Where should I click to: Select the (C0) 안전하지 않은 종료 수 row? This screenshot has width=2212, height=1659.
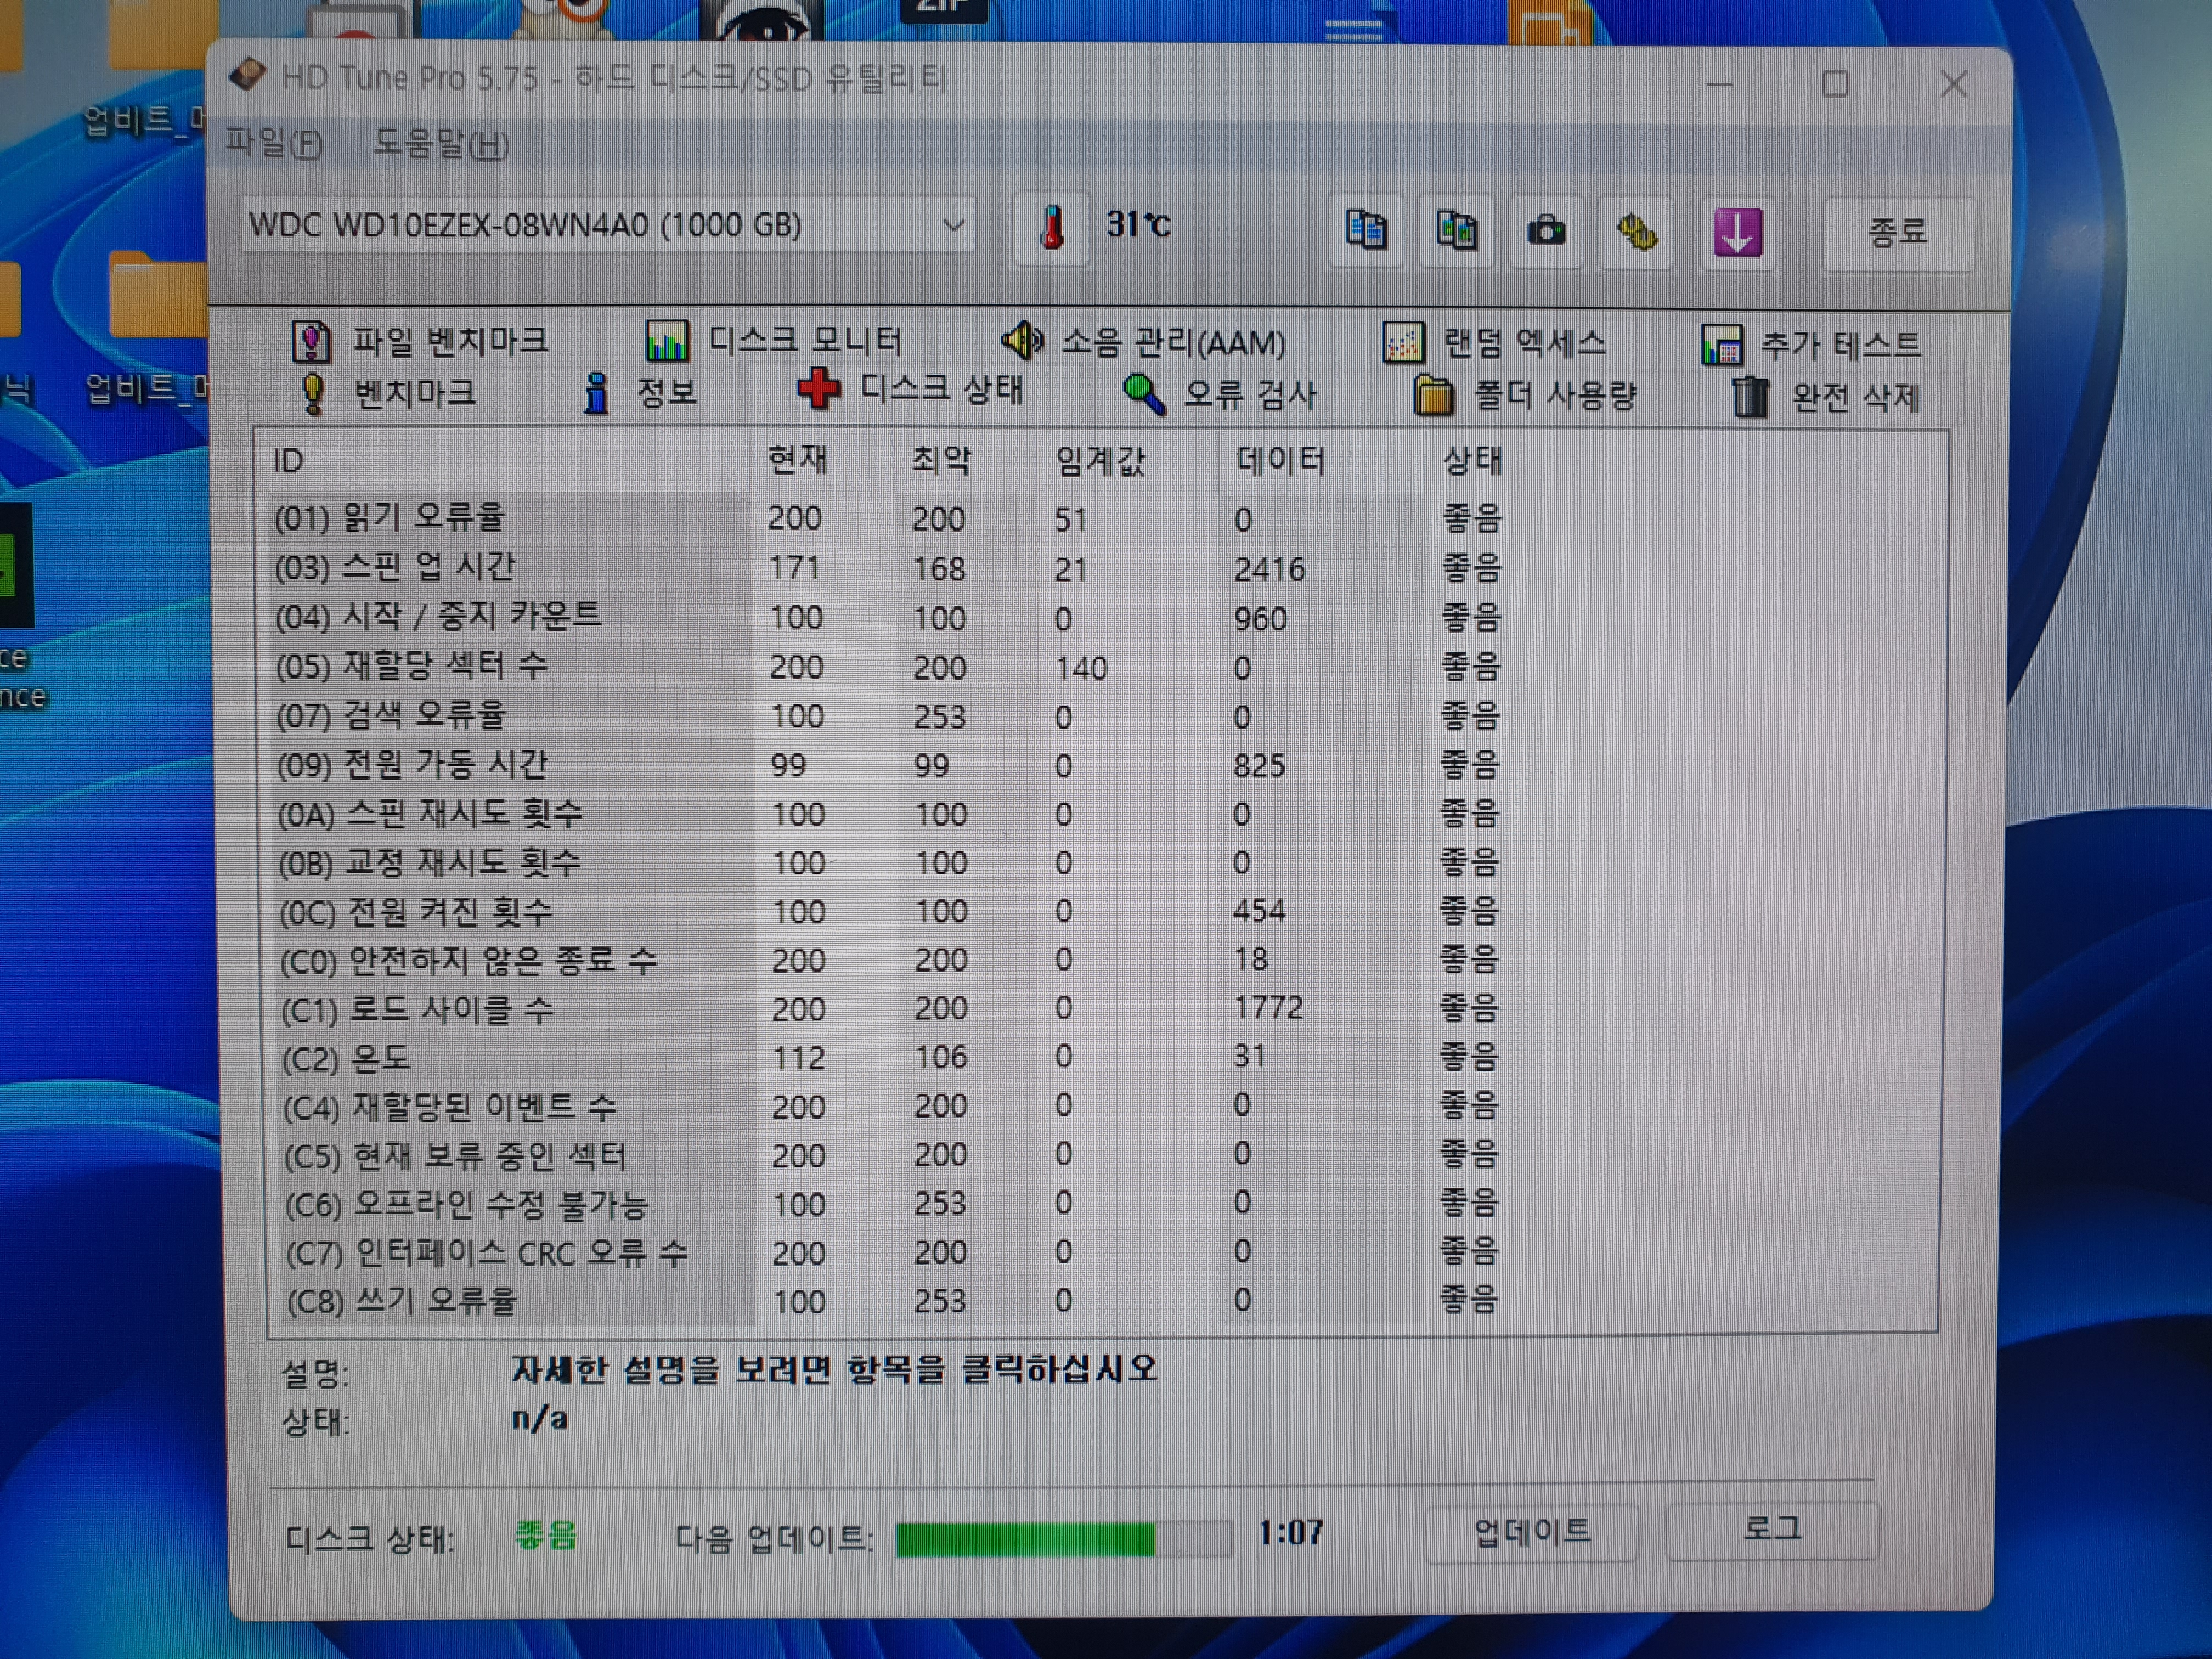pyautogui.click(x=1100, y=960)
